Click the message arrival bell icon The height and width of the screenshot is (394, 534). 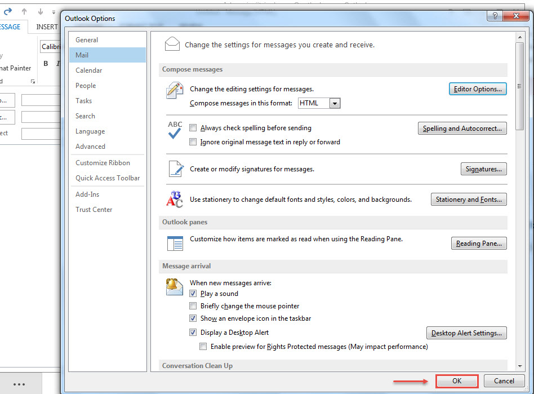pyautogui.click(x=175, y=286)
